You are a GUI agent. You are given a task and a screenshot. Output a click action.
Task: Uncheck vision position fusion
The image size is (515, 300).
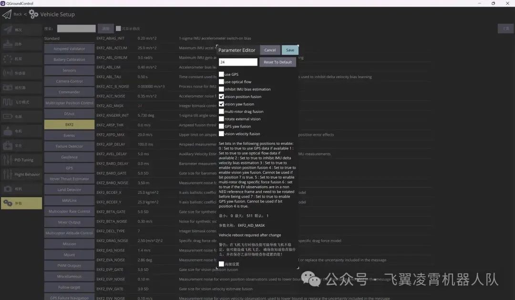click(221, 97)
